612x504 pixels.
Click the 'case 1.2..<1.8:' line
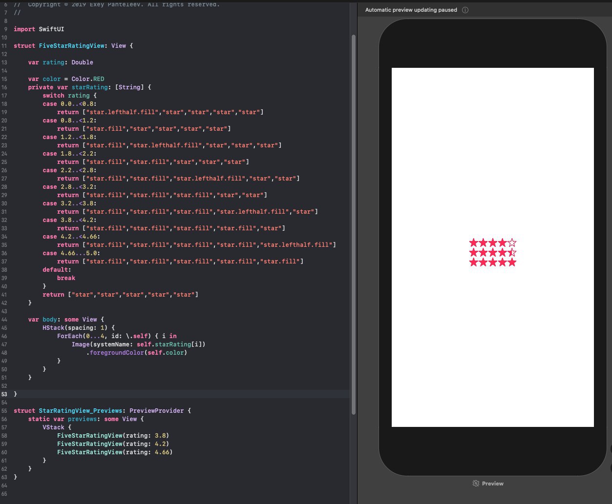coord(69,137)
